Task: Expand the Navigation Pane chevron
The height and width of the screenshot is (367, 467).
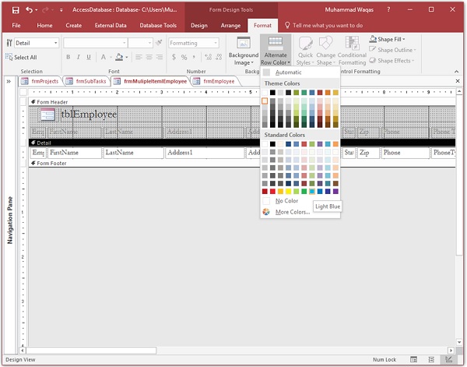Action: coord(9,81)
